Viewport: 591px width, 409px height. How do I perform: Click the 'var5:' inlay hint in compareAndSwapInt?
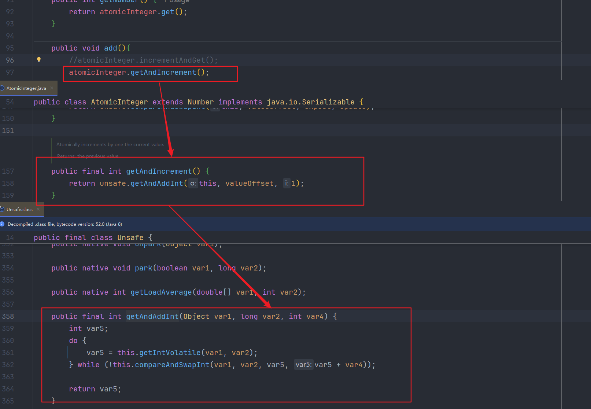(x=303, y=365)
